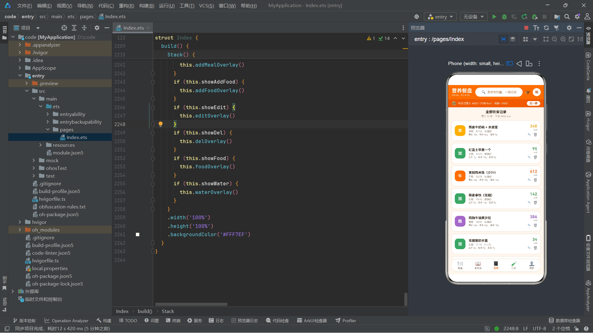Start debugging with the green bug icon
Screen dimensions: 593x333
(504, 17)
